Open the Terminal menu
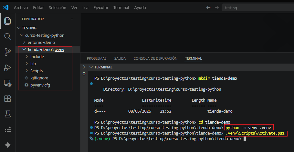The width and height of the screenshot is (294, 152). [121, 8]
